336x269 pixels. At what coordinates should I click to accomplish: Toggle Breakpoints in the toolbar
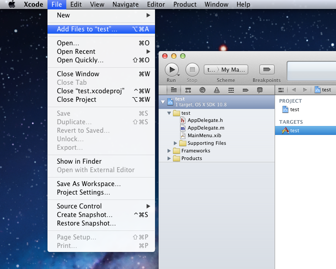coord(267,69)
